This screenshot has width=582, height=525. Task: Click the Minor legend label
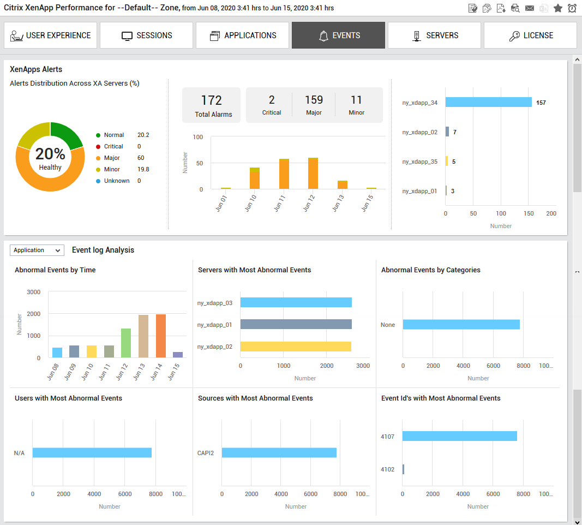coord(112,169)
